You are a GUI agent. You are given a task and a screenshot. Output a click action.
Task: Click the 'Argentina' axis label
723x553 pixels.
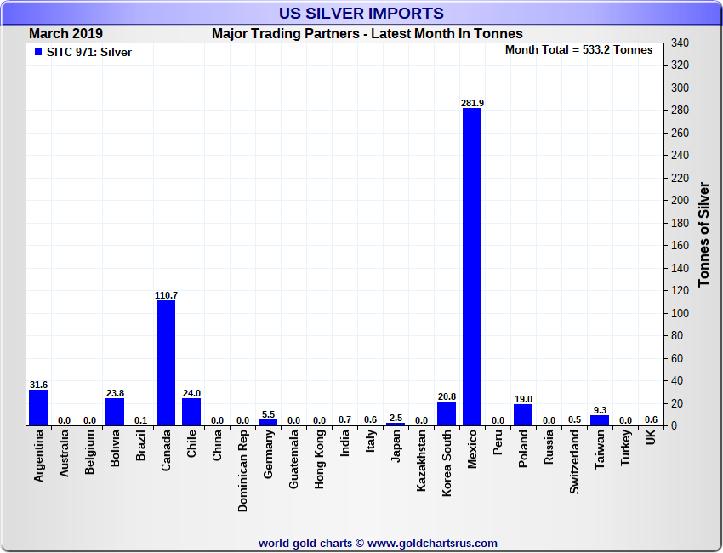click(x=38, y=456)
